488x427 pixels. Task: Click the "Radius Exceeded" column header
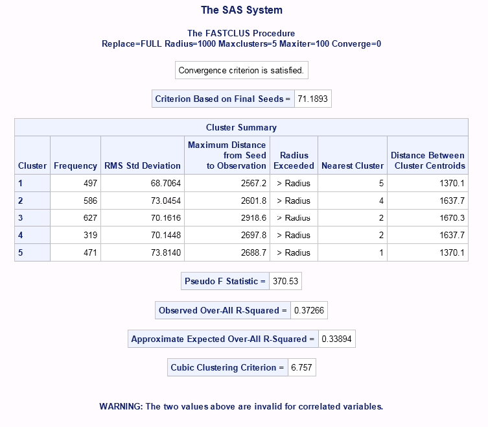click(x=294, y=155)
